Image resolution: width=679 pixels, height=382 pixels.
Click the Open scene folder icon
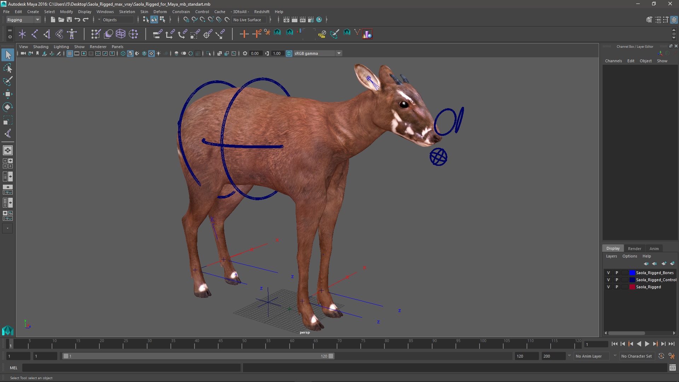tap(61, 20)
